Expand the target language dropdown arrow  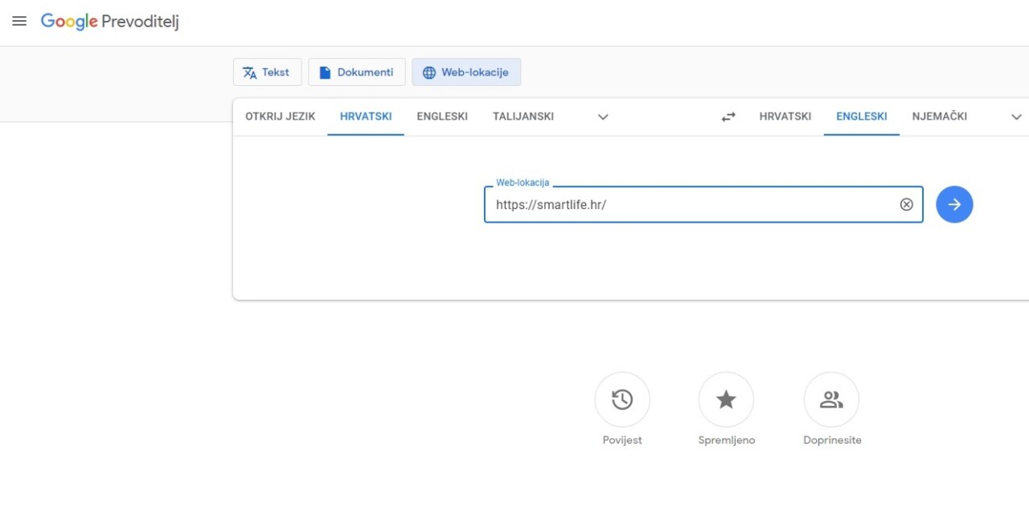(x=1016, y=117)
